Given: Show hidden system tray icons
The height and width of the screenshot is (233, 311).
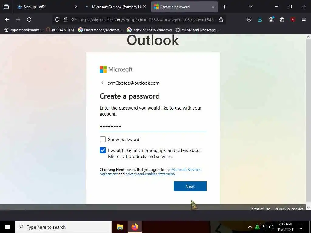Looking at the screenshot, I should [x=250, y=227].
